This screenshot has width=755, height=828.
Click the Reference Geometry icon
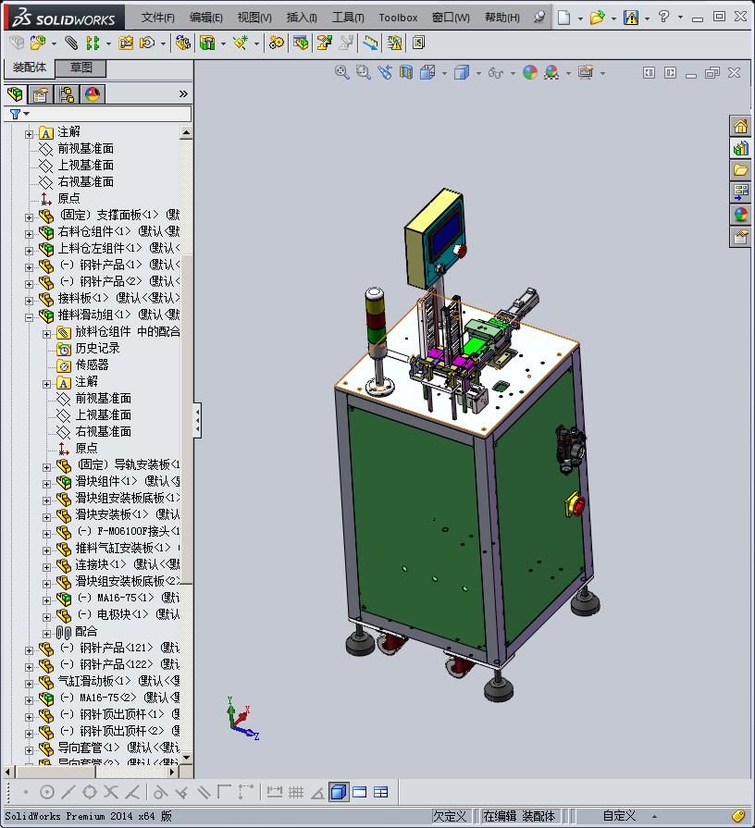(x=241, y=43)
